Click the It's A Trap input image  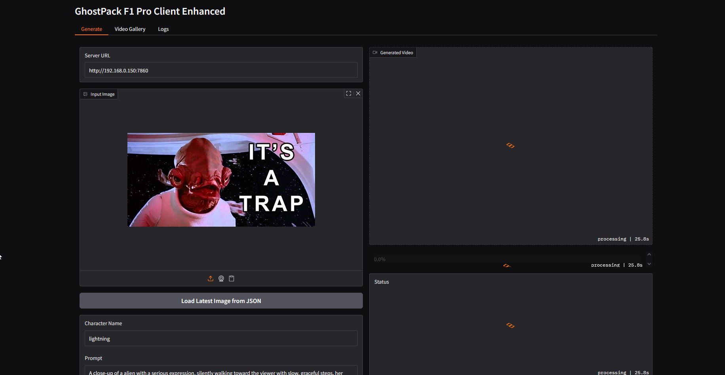[221, 180]
